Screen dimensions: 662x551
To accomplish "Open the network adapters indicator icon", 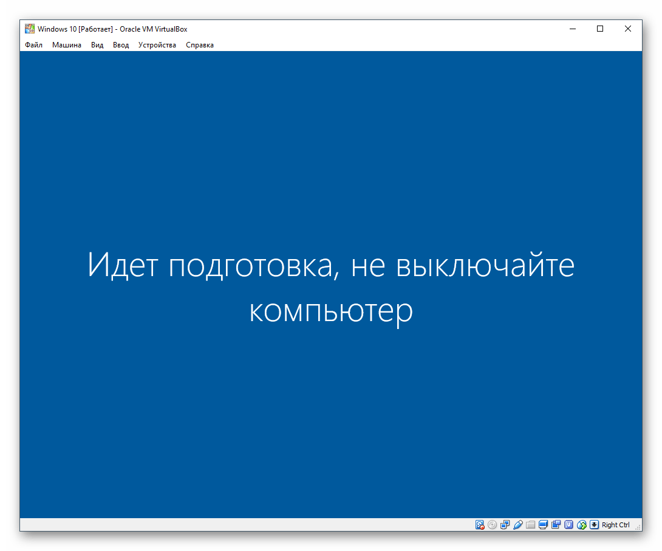I will 505,525.
